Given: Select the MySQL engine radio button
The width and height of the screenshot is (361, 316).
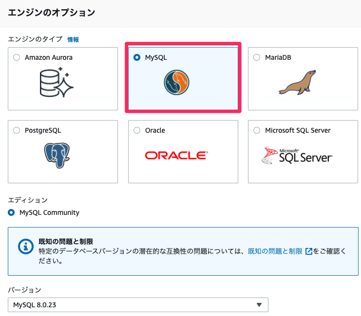Looking at the screenshot, I should pos(137,57).
